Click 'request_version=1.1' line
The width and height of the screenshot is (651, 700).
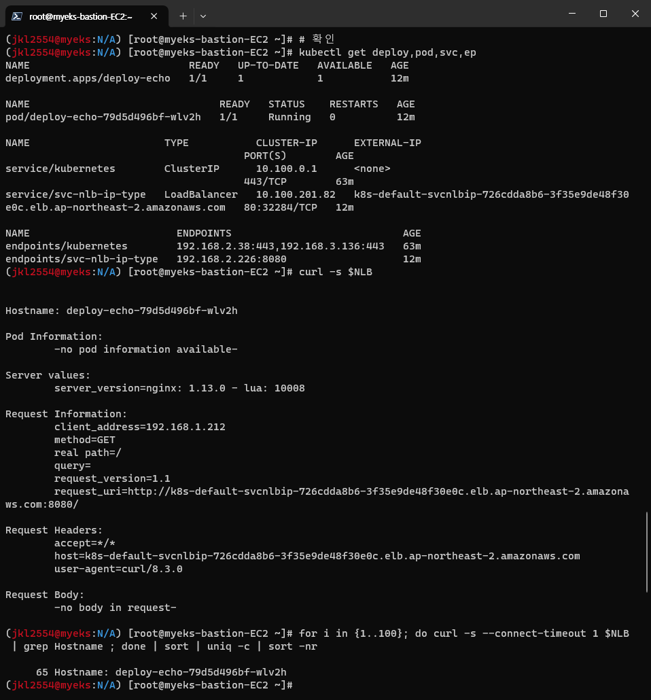coord(112,478)
